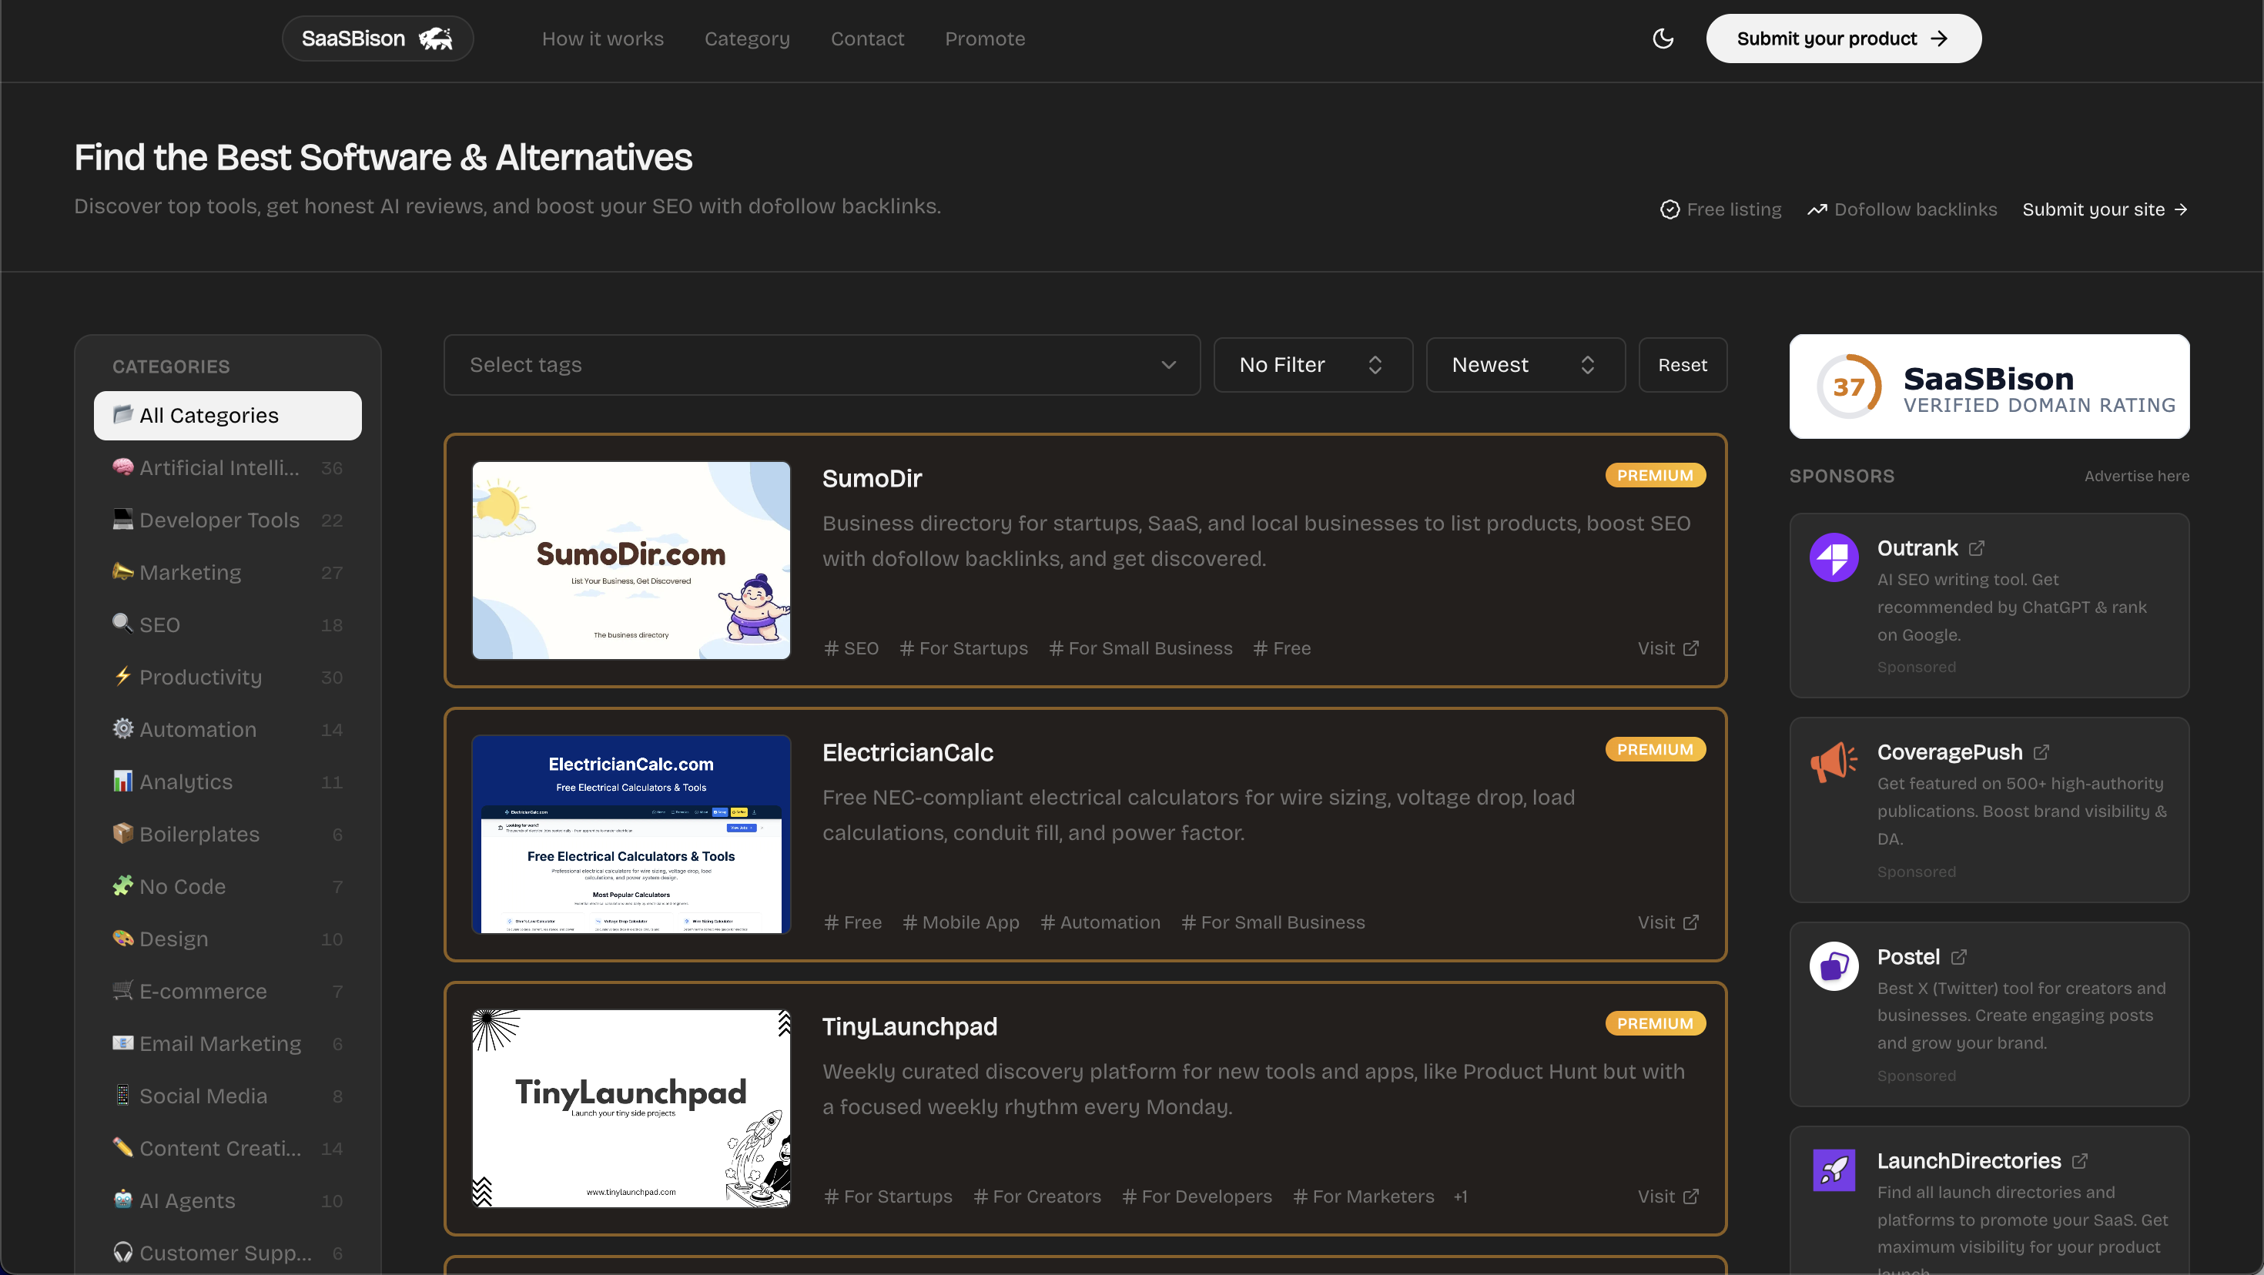The width and height of the screenshot is (2264, 1275).
Task: Click the Outrank sponsor logo
Action: (x=1834, y=557)
